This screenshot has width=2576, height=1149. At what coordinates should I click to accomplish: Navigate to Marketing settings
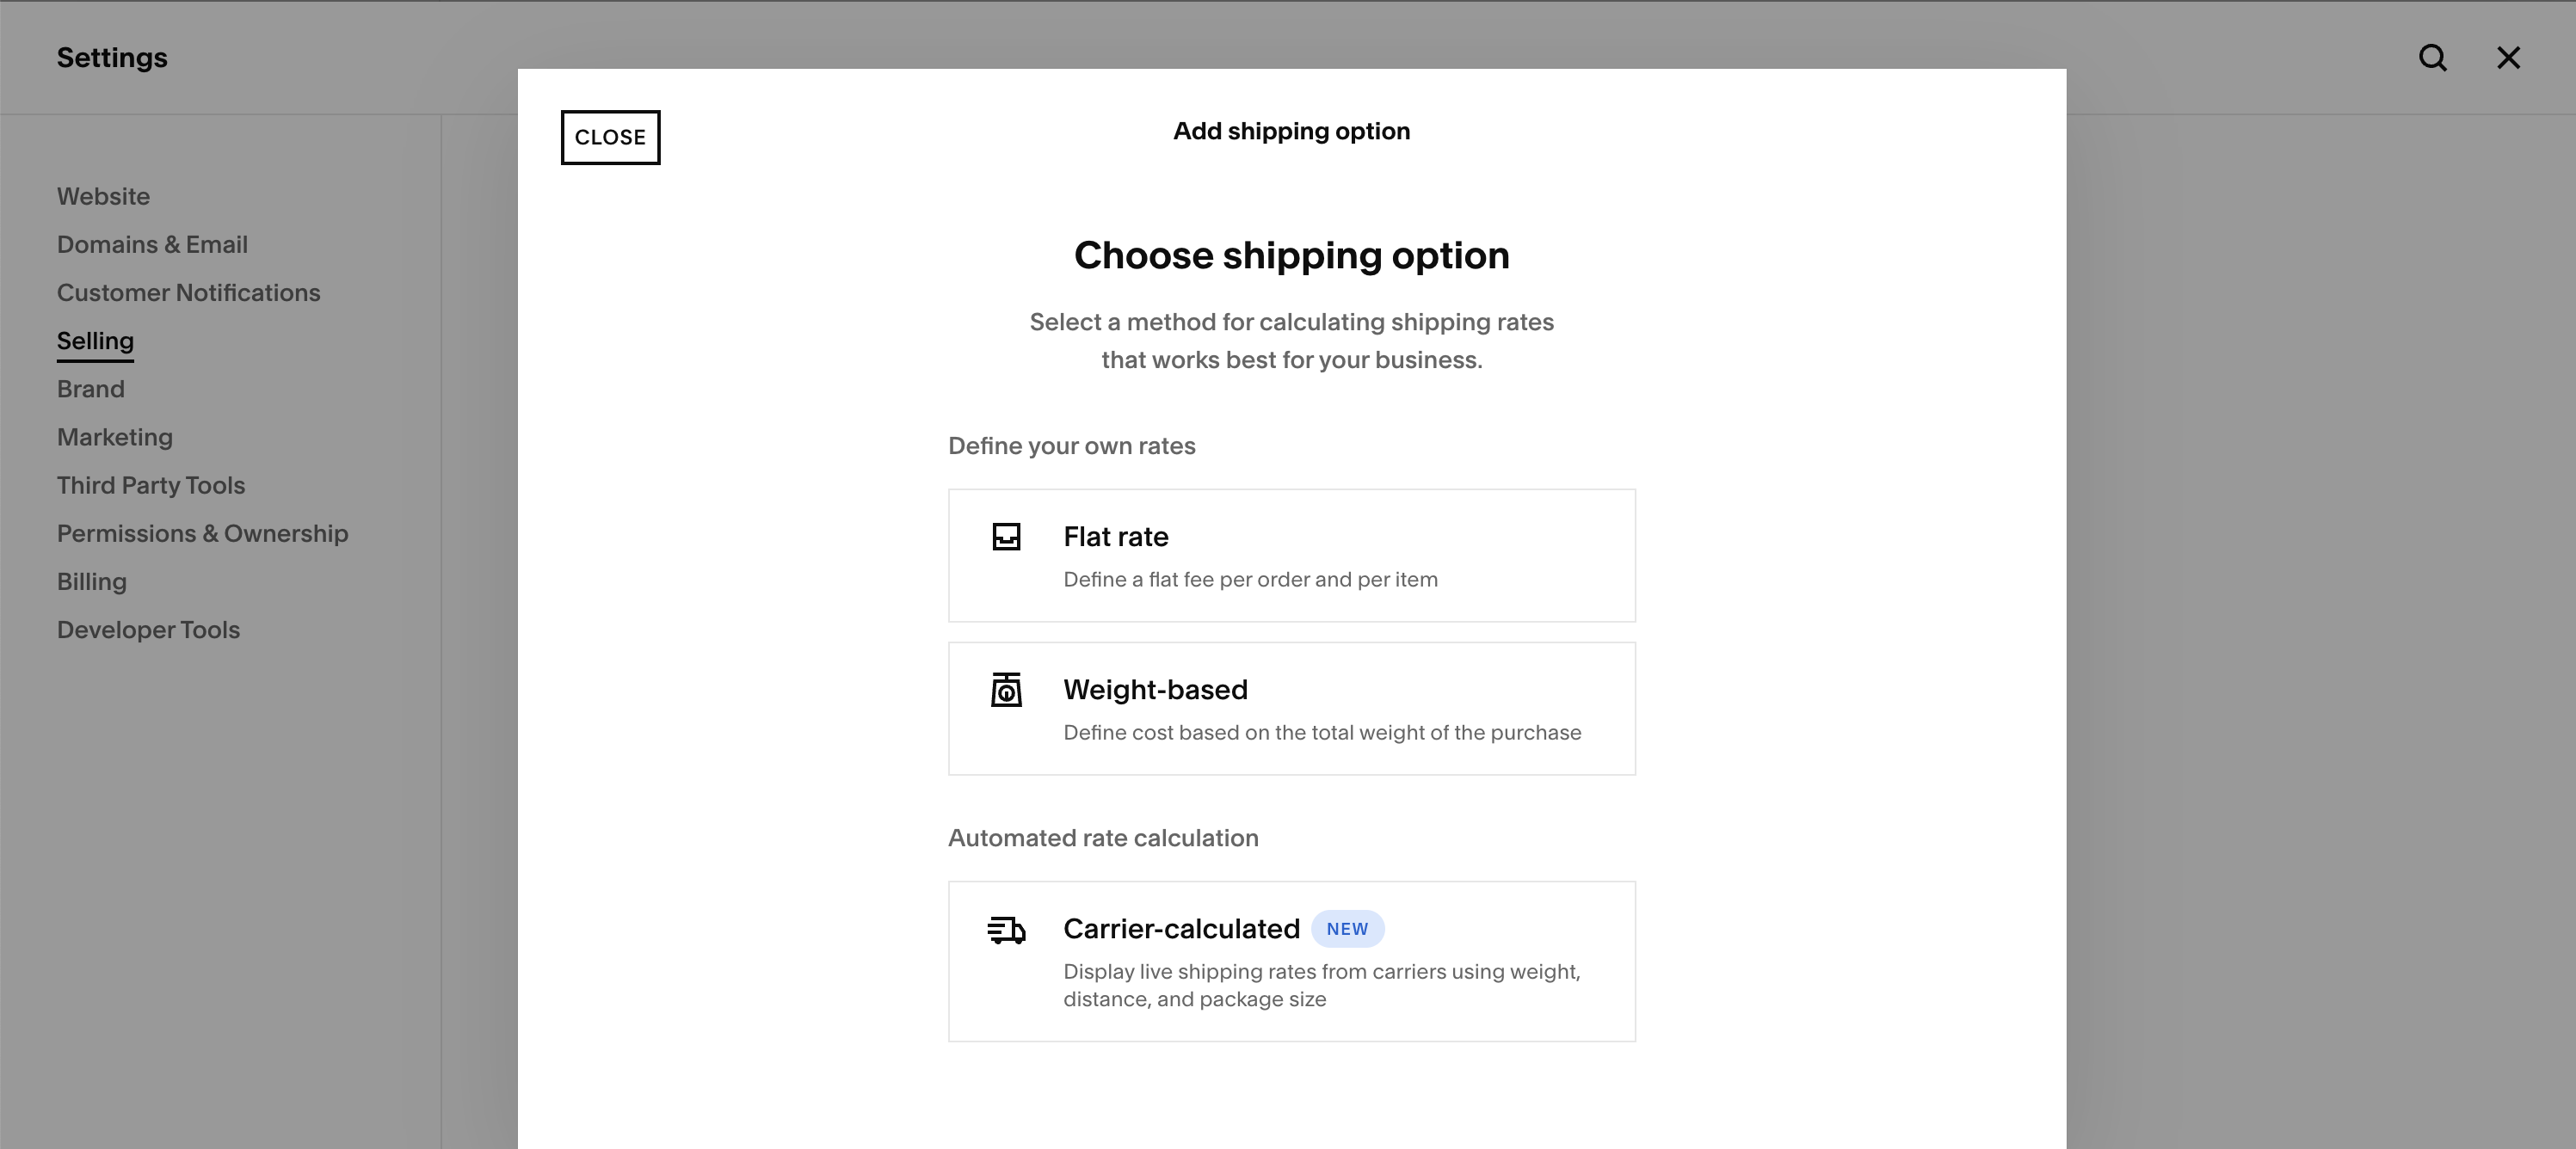click(x=114, y=437)
